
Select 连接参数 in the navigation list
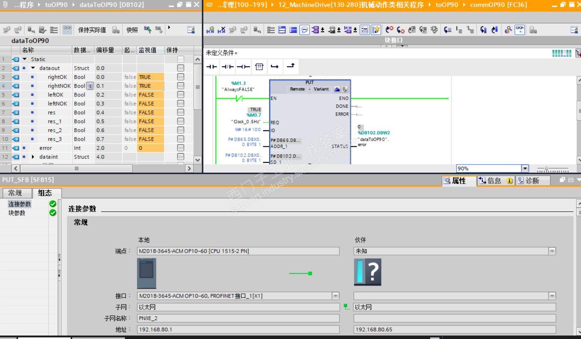pyautogui.click(x=19, y=204)
